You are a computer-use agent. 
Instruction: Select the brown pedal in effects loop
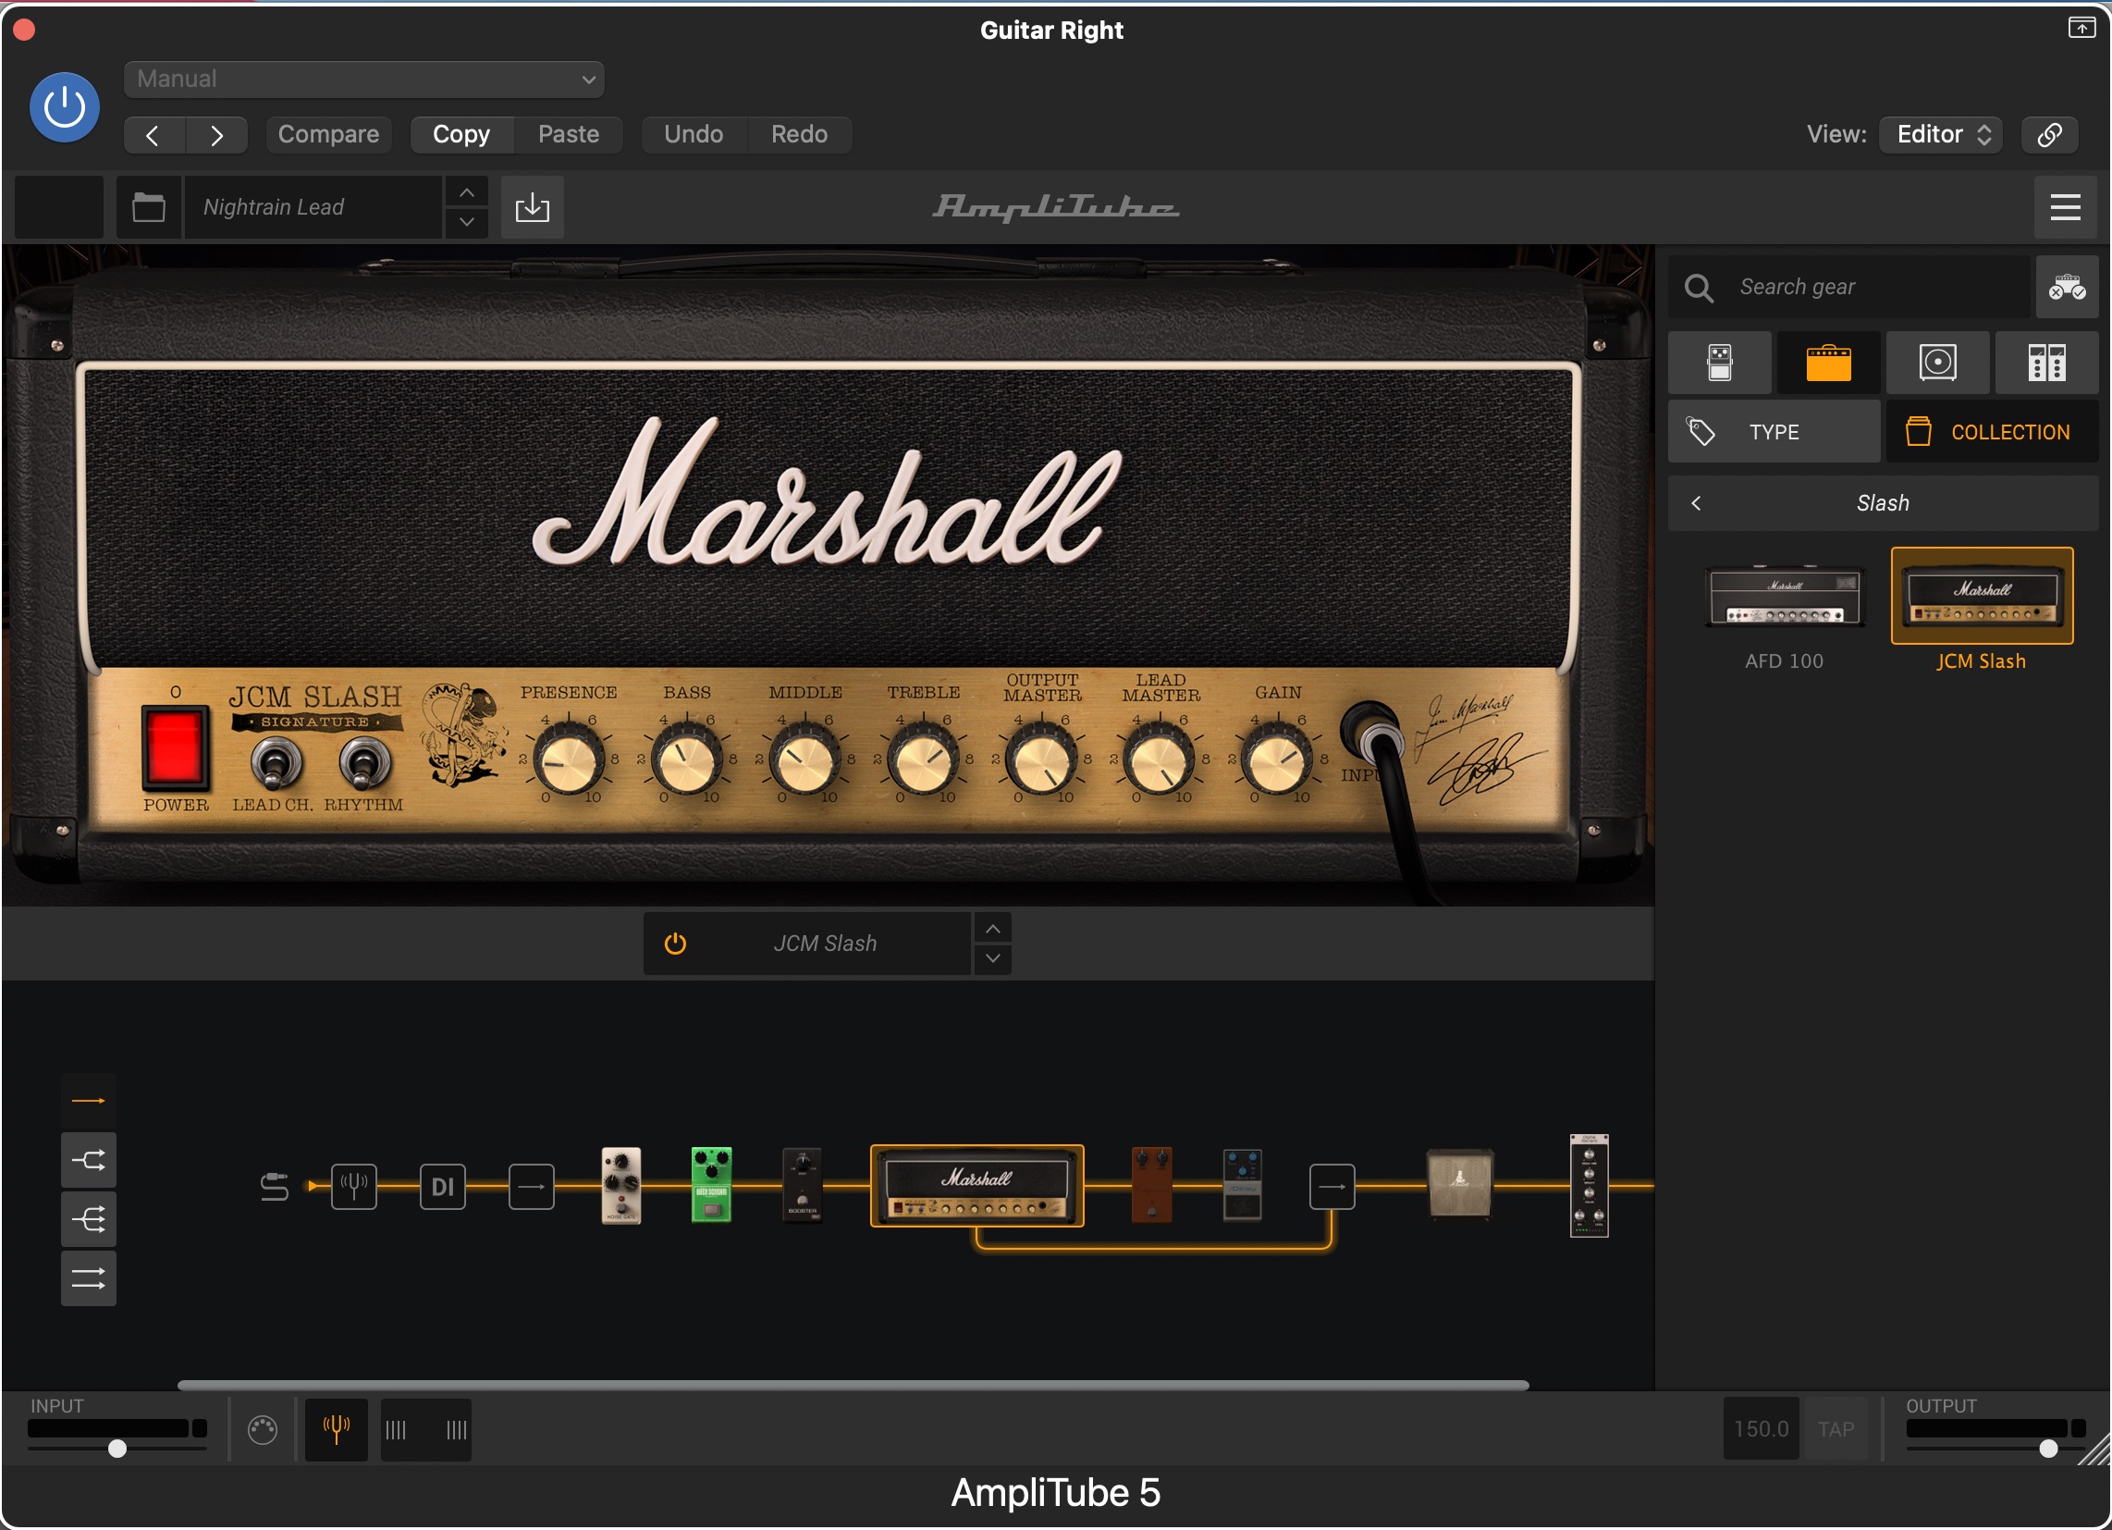tap(1152, 1185)
